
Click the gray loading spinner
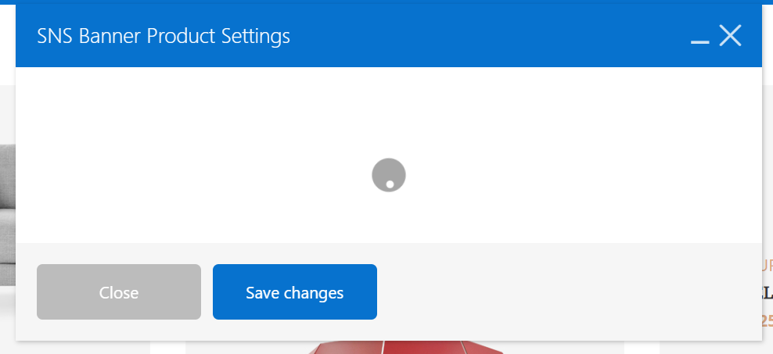click(389, 175)
